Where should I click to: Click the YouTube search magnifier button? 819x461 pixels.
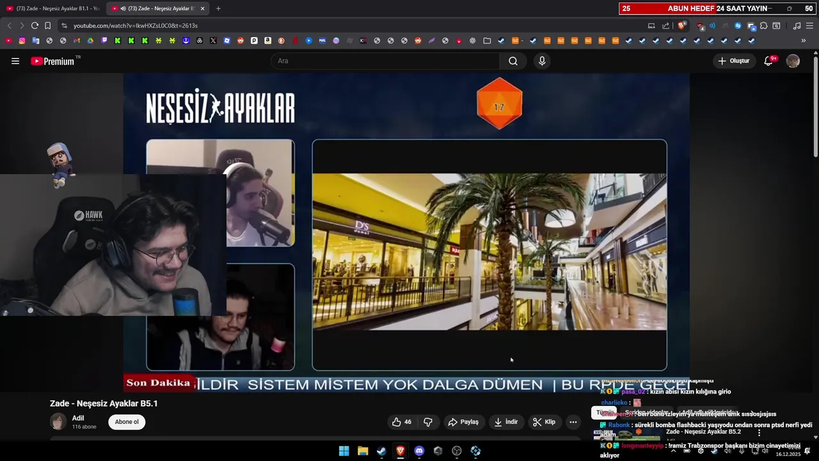click(x=513, y=61)
